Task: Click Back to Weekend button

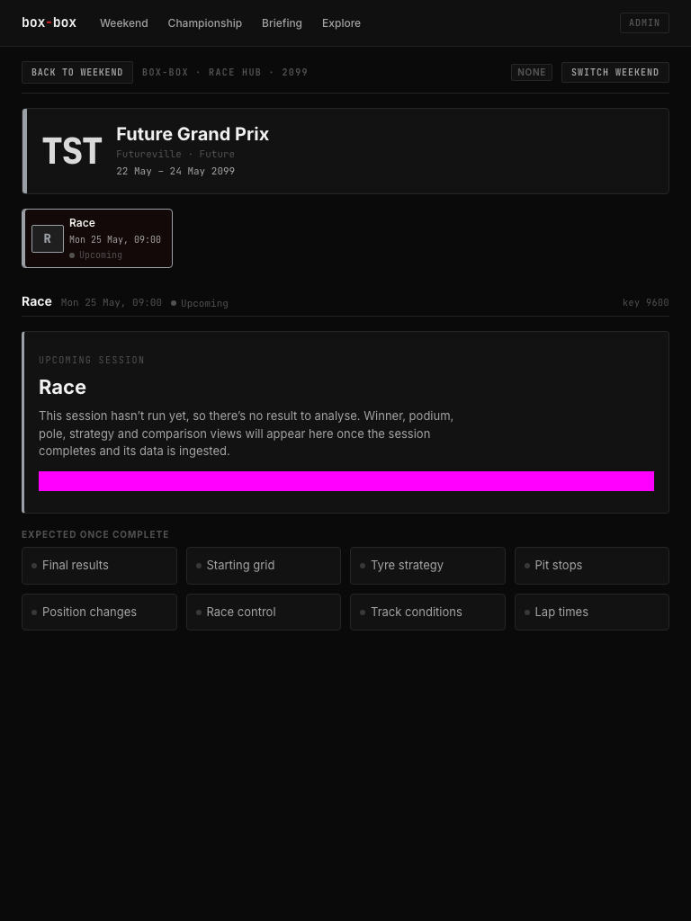Action: (77, 72)
